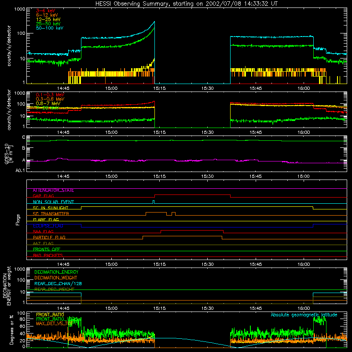Click the 50-100 keV legend label
Viewport: 352px width, 352px height.
coord(50,28)
